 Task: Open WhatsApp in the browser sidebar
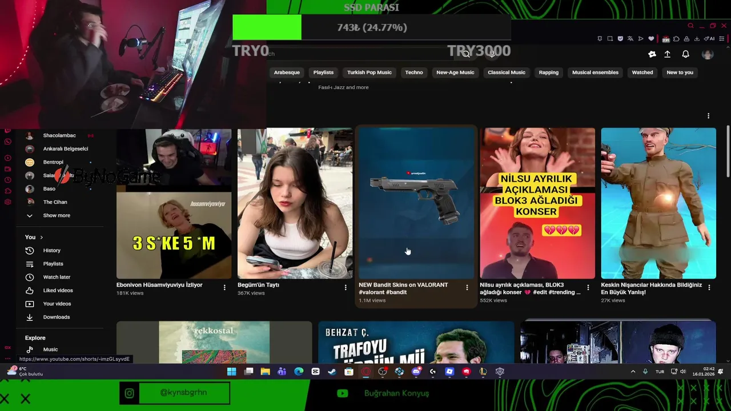[x=7, y=142]
